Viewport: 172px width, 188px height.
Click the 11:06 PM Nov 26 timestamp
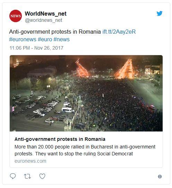click(36, 48)
